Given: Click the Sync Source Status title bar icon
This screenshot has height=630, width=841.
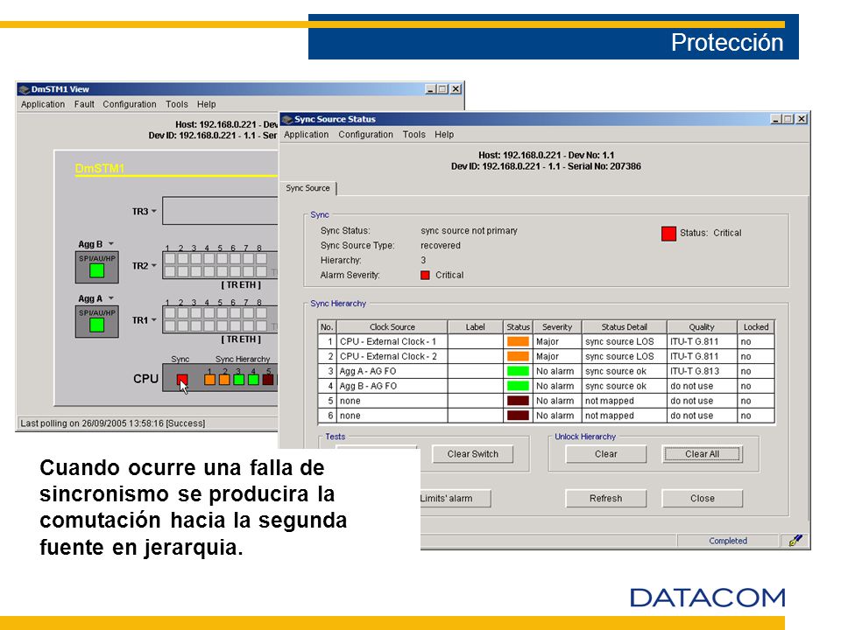Looking at the screenshot, I should pyautogui.click(x=287, y=119).
